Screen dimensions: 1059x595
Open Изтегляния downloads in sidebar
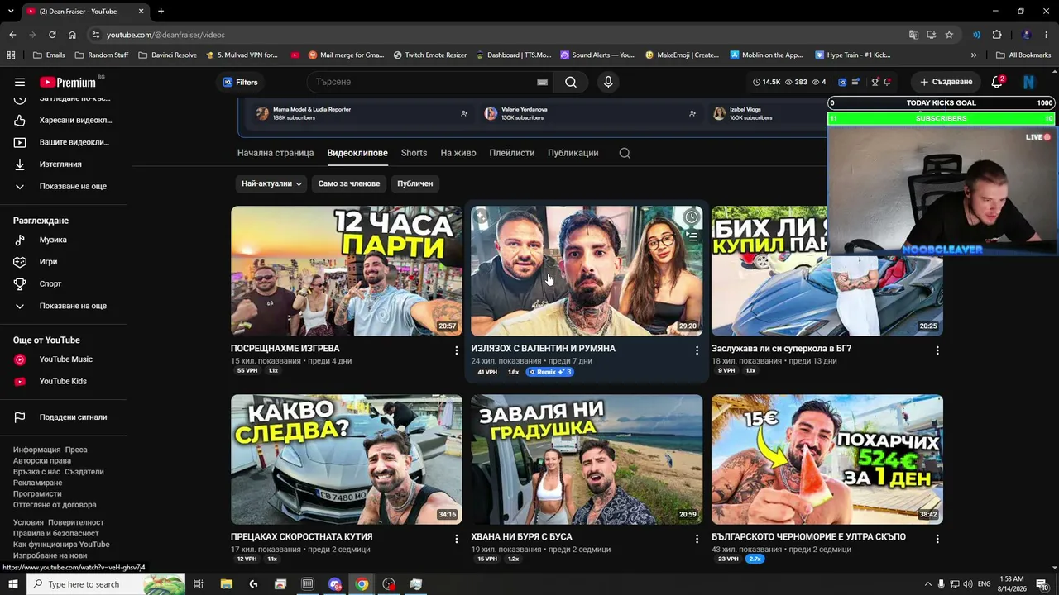64,164
